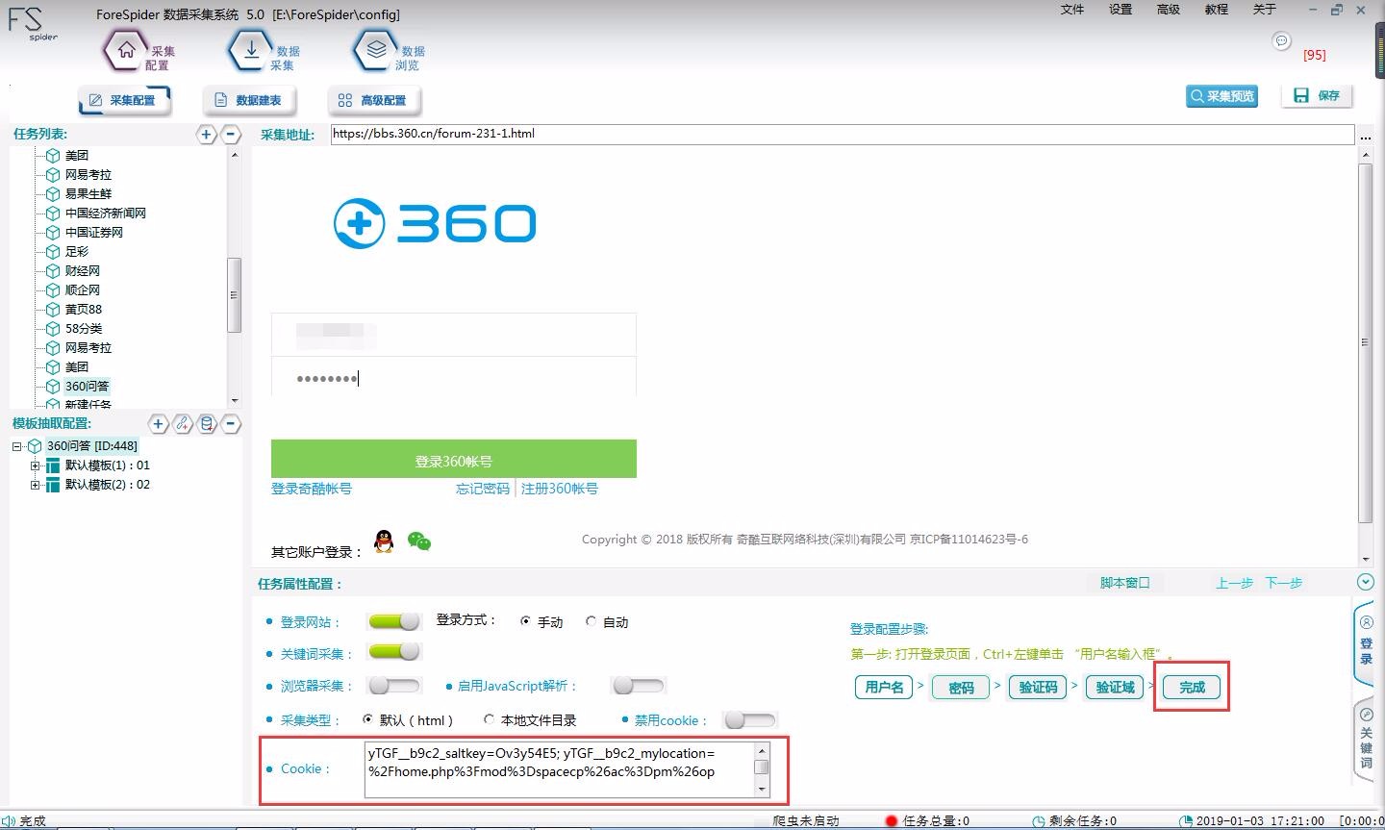The height and width of the screenshot is (830, 1385).
Task: Click minus icon in 模板抽取配置 toolbar
Action: tap(231, 423)
